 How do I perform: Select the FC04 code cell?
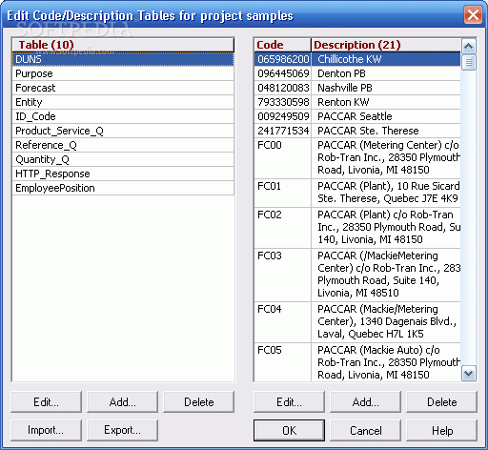pyautogui.click(x=282, y=322)
